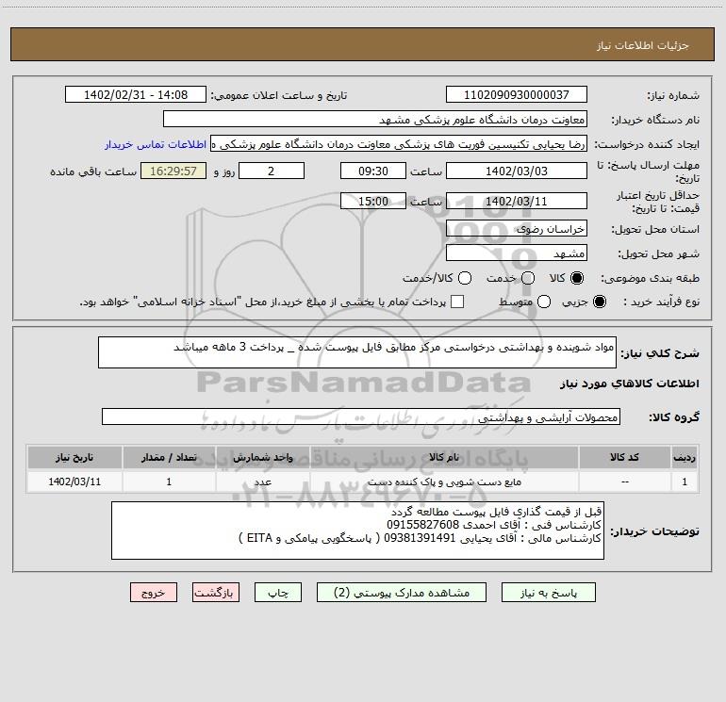
Task: Click the buyer organization name field
Action: (x=375, y=120)
